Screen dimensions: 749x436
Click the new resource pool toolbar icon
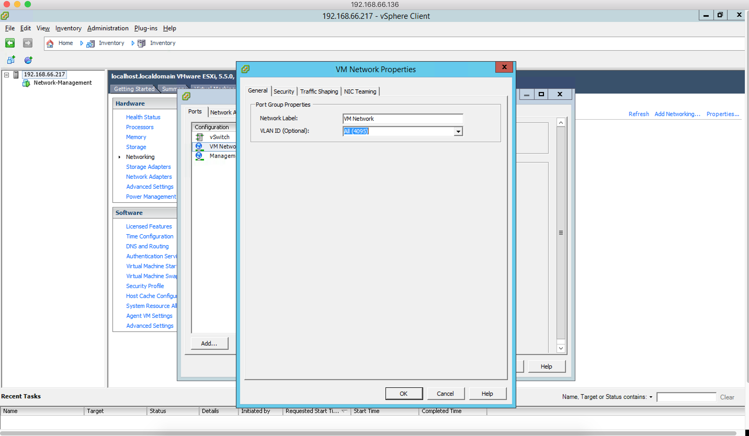pyautogui.click(x=28, y=60)
